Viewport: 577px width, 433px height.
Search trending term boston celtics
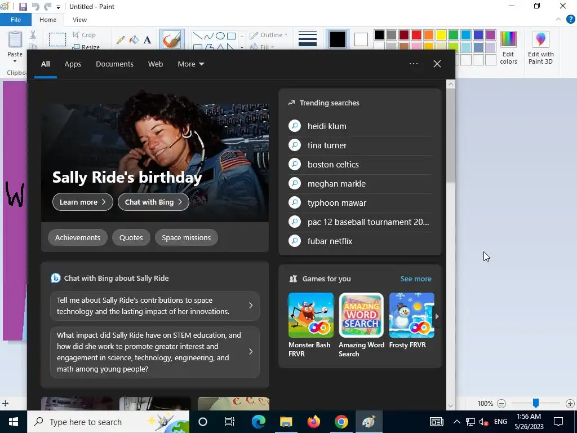(x=360, y=165)
